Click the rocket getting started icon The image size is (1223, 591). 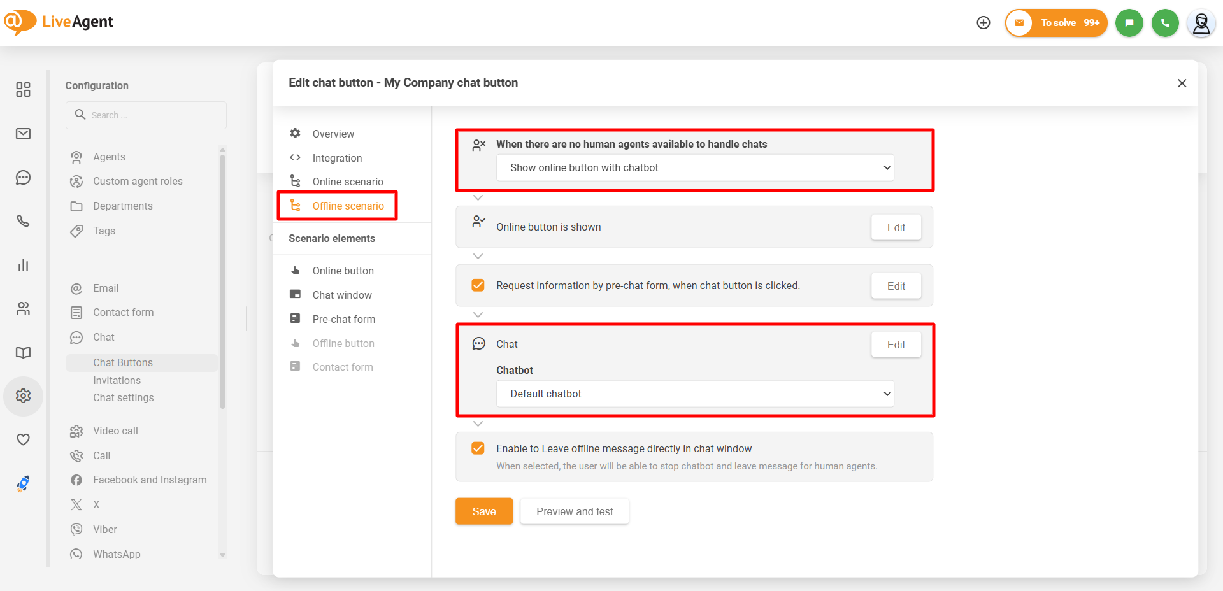pos(24,484)
